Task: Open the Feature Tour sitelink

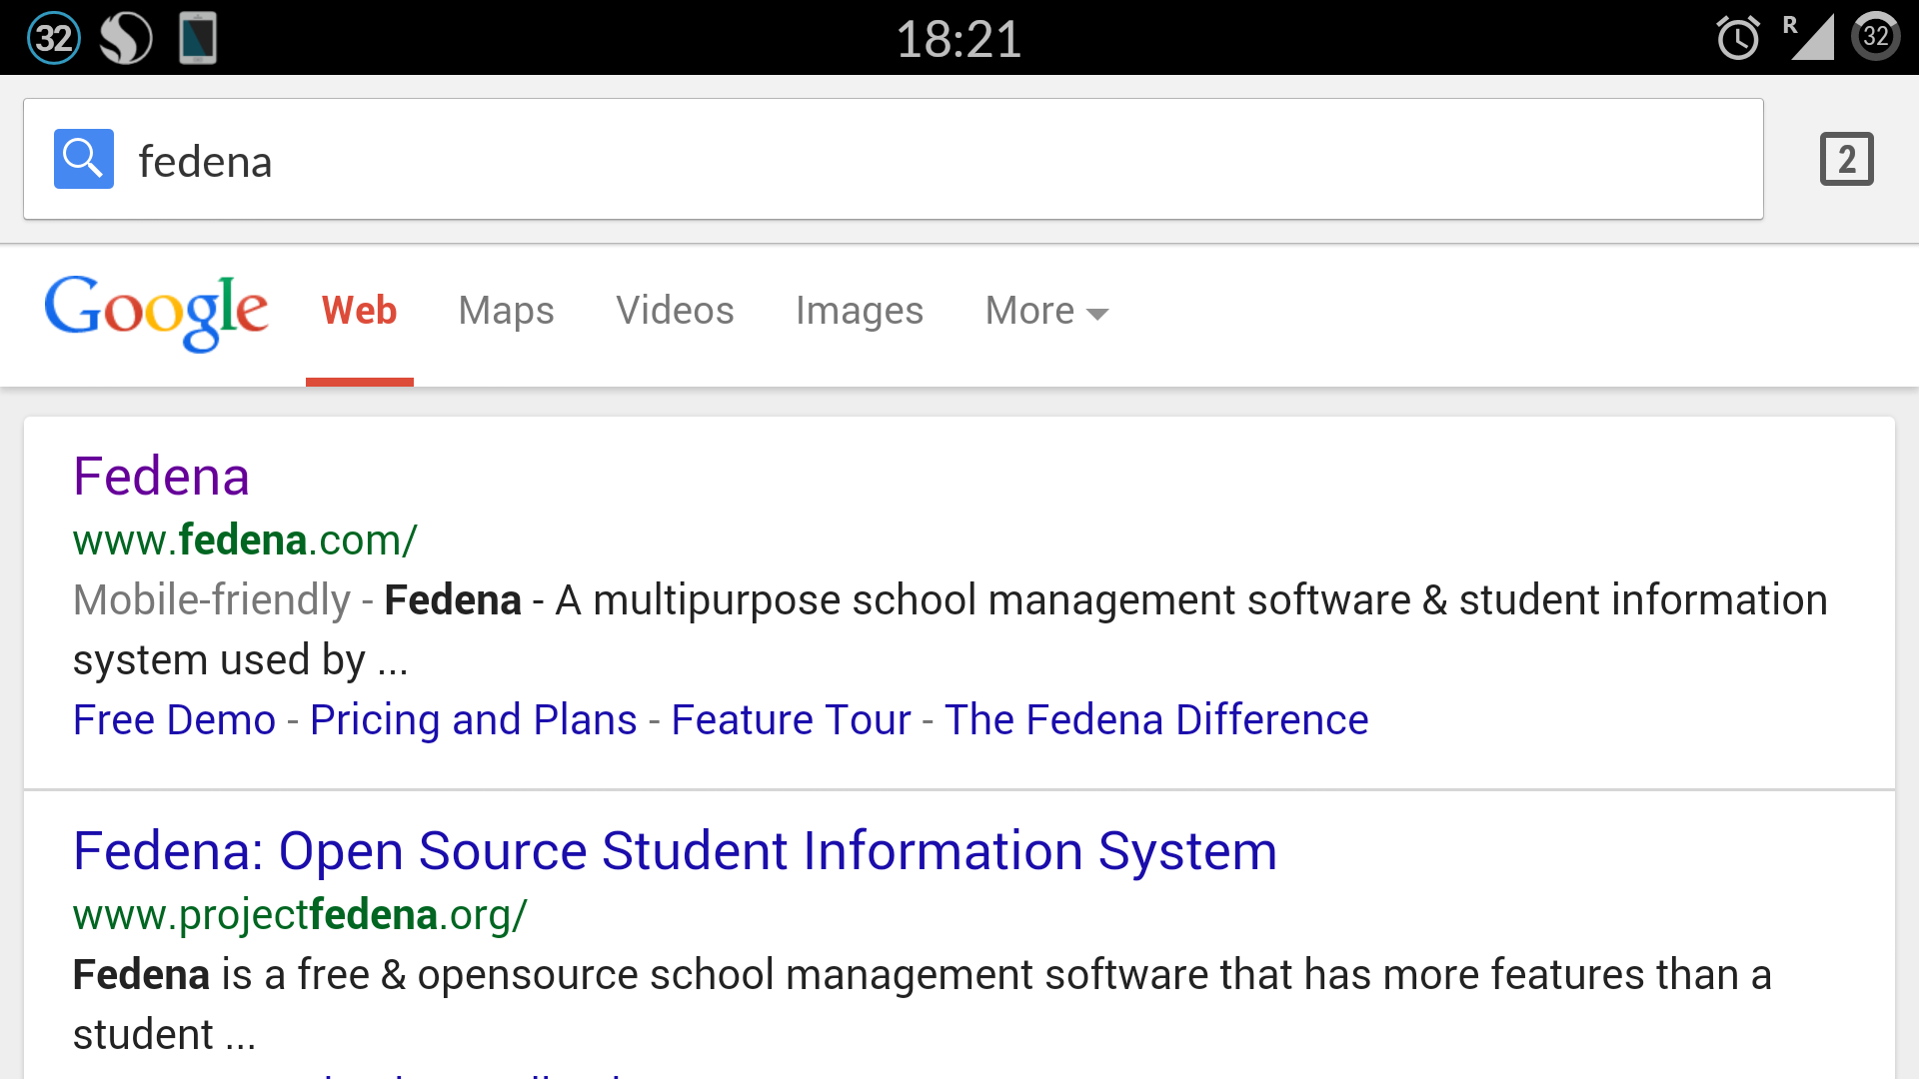Action: tap(791, 719)
